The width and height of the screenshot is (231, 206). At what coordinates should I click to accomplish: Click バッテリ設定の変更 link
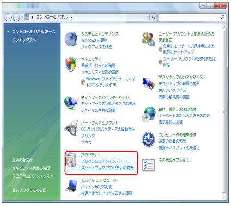point(96,187)
